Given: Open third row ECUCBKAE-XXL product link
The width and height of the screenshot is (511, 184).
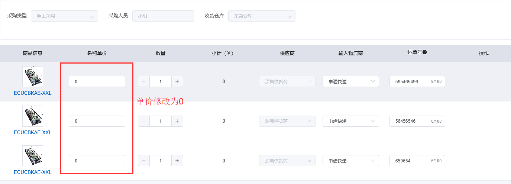Looking at the screenshot, I should point(33,172).
